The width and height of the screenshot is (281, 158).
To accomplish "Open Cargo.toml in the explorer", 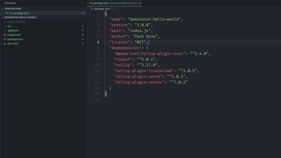I will (14, 35).
